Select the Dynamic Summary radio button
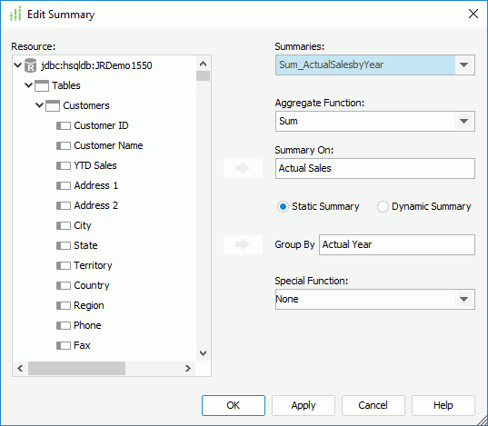The height and width of the screenshot is (426, 488). 383,206
